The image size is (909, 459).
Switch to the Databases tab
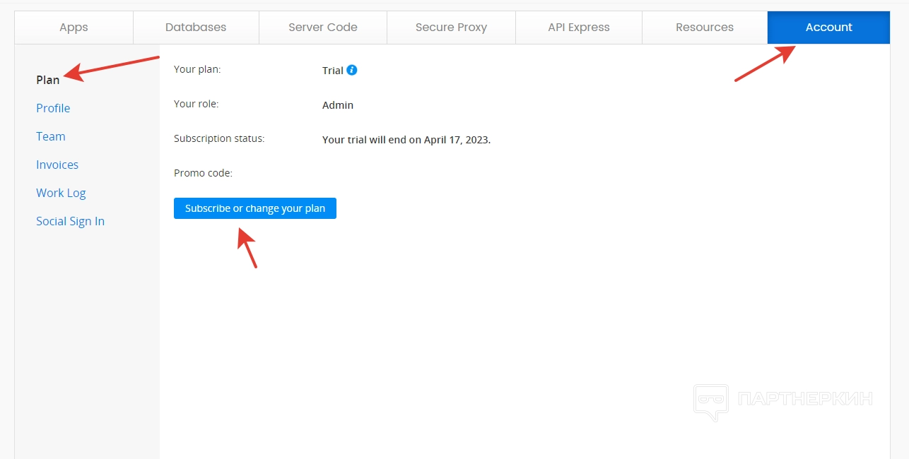click(196, 28)
